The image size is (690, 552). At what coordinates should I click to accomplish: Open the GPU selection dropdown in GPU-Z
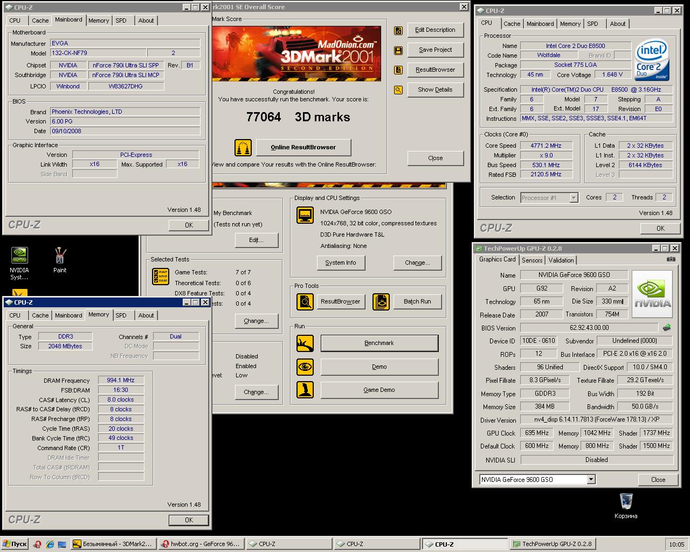pos(591,479)
